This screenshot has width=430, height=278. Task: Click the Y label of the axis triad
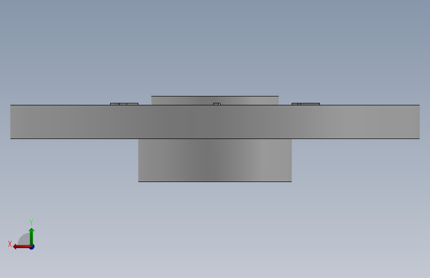(31, 222)
